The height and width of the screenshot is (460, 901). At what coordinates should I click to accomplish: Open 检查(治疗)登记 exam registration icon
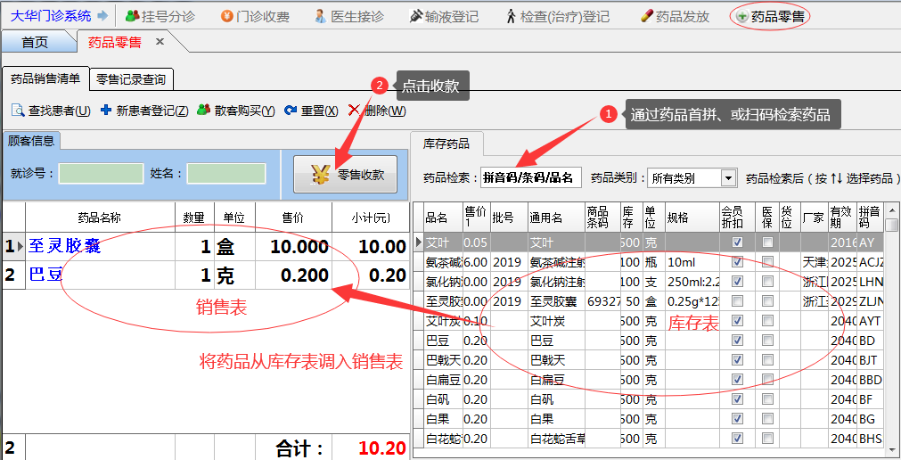(x=511, y=16)
